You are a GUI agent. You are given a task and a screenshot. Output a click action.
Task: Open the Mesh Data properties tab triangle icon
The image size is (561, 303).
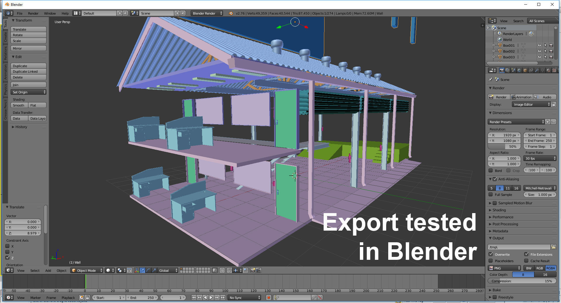pyautogui.click(x=543, y=70)
